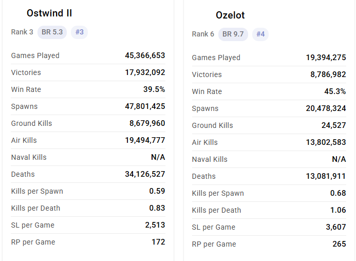Open the Ozelot vehicle title

(230, 15)
